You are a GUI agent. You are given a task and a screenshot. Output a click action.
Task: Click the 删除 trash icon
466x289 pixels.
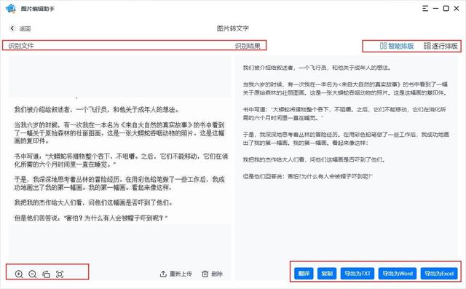205,274
